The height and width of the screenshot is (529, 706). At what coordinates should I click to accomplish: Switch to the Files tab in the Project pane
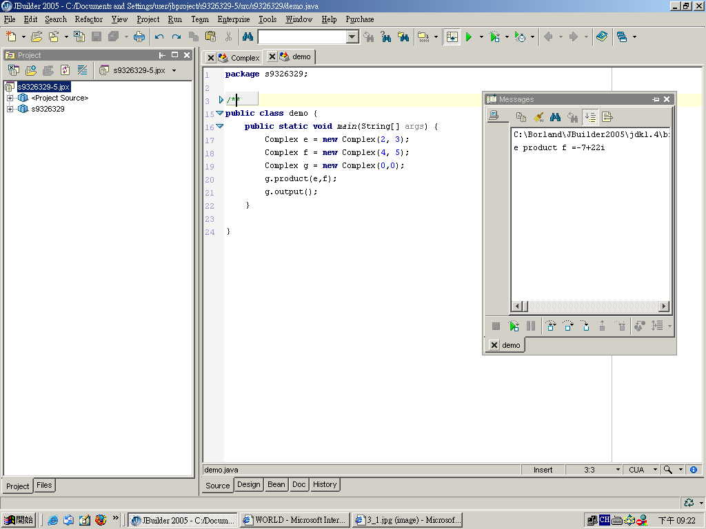point(44,485)
